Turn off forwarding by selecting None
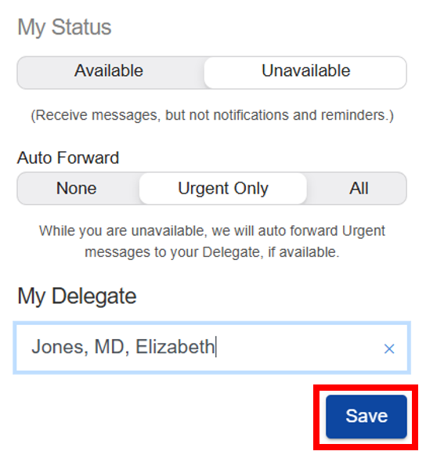The width and height of the screenshot is (426, 462). click(76, 188)
